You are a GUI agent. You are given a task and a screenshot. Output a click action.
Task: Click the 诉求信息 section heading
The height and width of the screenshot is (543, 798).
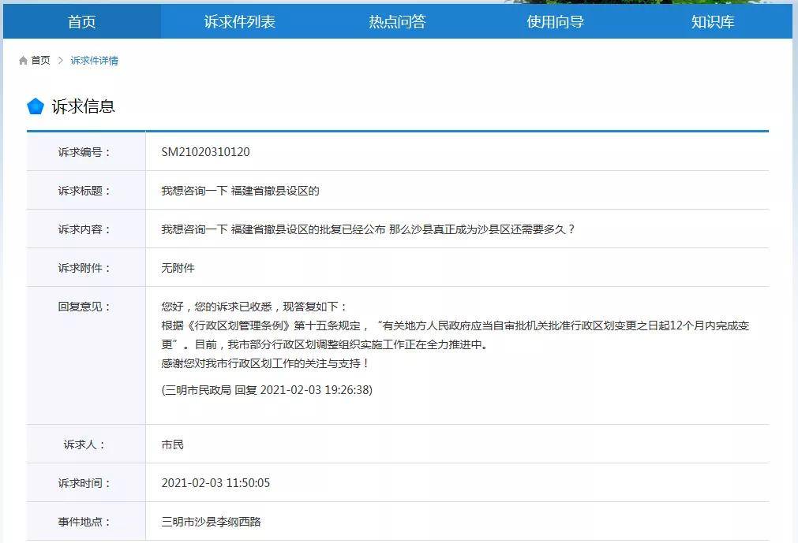point(83,105)
